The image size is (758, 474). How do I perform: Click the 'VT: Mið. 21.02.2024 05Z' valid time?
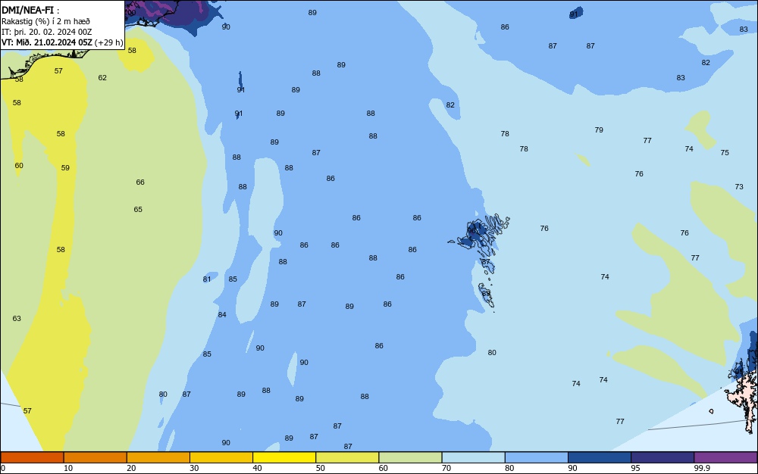[46, 42]
